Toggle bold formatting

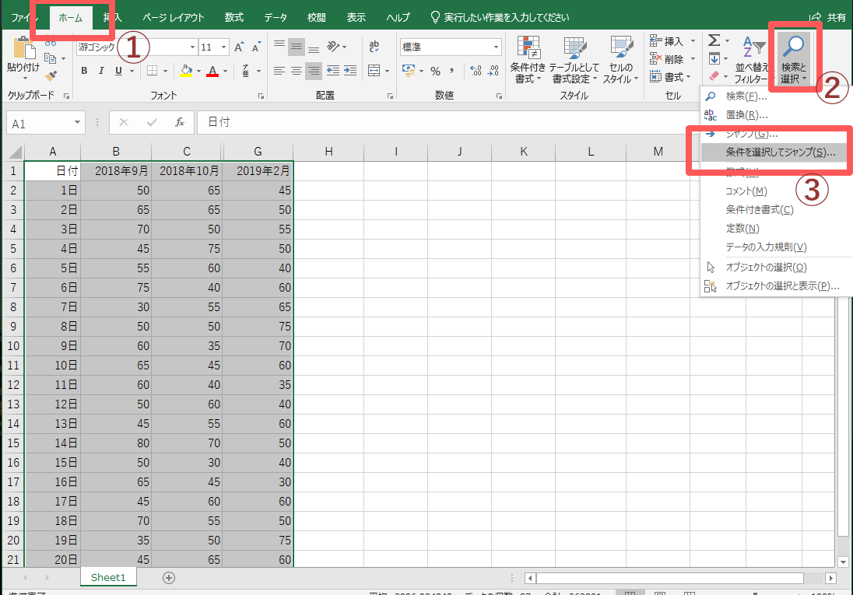[x=83, y=70]
